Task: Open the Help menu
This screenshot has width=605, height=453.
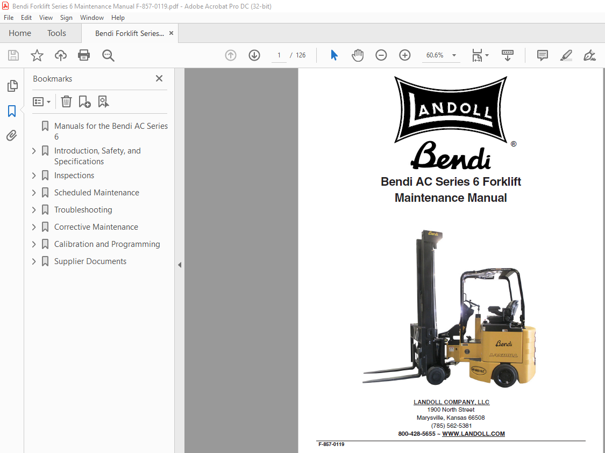Action: click(x=118, y=18)
